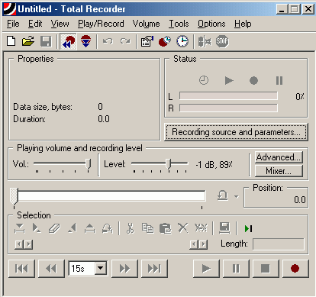The height and width of the screenshot is (297, 316).
Task: Open the Help menu
Action: [x=243, y=24]
